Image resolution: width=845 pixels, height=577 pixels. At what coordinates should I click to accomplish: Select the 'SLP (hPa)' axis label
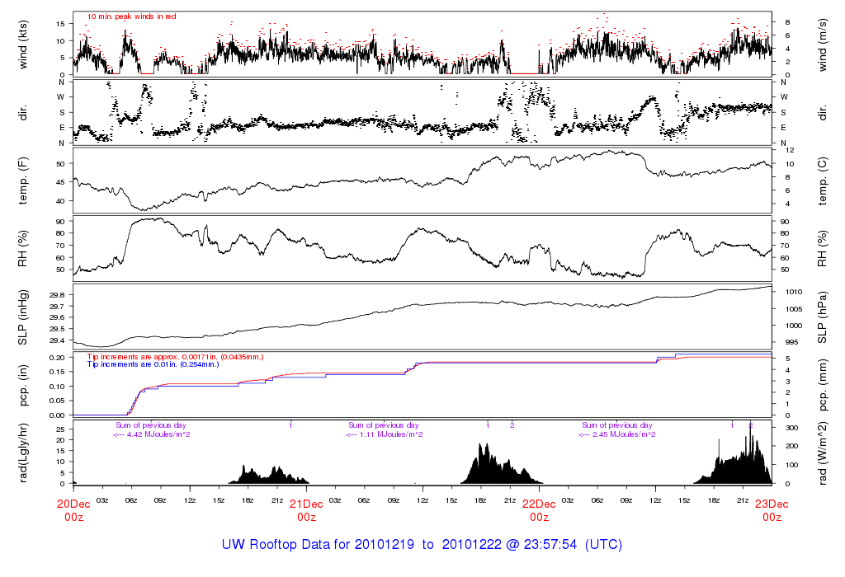822,317
